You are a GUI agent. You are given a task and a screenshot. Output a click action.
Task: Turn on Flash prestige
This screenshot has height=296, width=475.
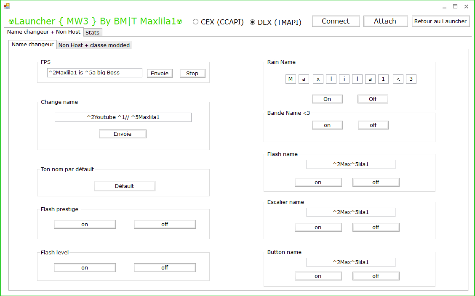85,225
